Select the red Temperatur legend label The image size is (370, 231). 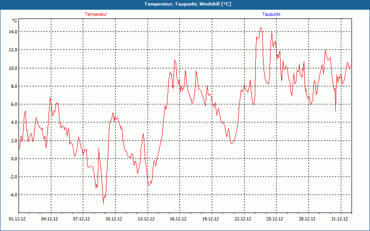click(96, 14)
